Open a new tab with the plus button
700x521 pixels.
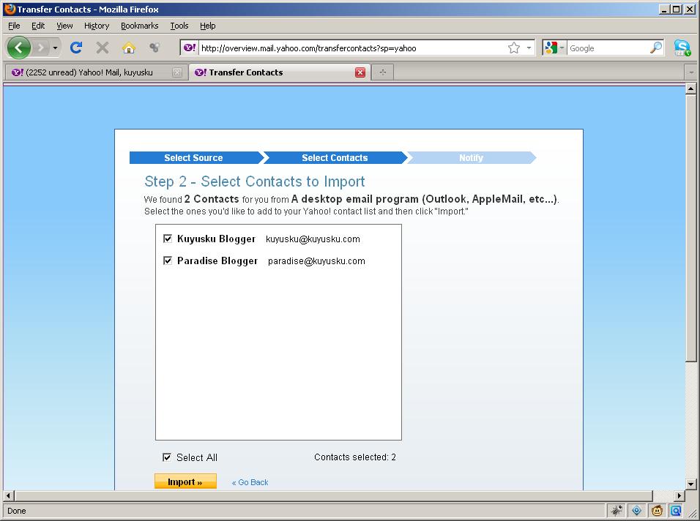(x=383, y=72)
